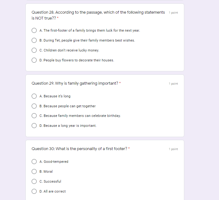Viewport: 219px width, 200px height.
Task: Pick 'Children don't receive lucky money'
Action: [x=34, y=50]
